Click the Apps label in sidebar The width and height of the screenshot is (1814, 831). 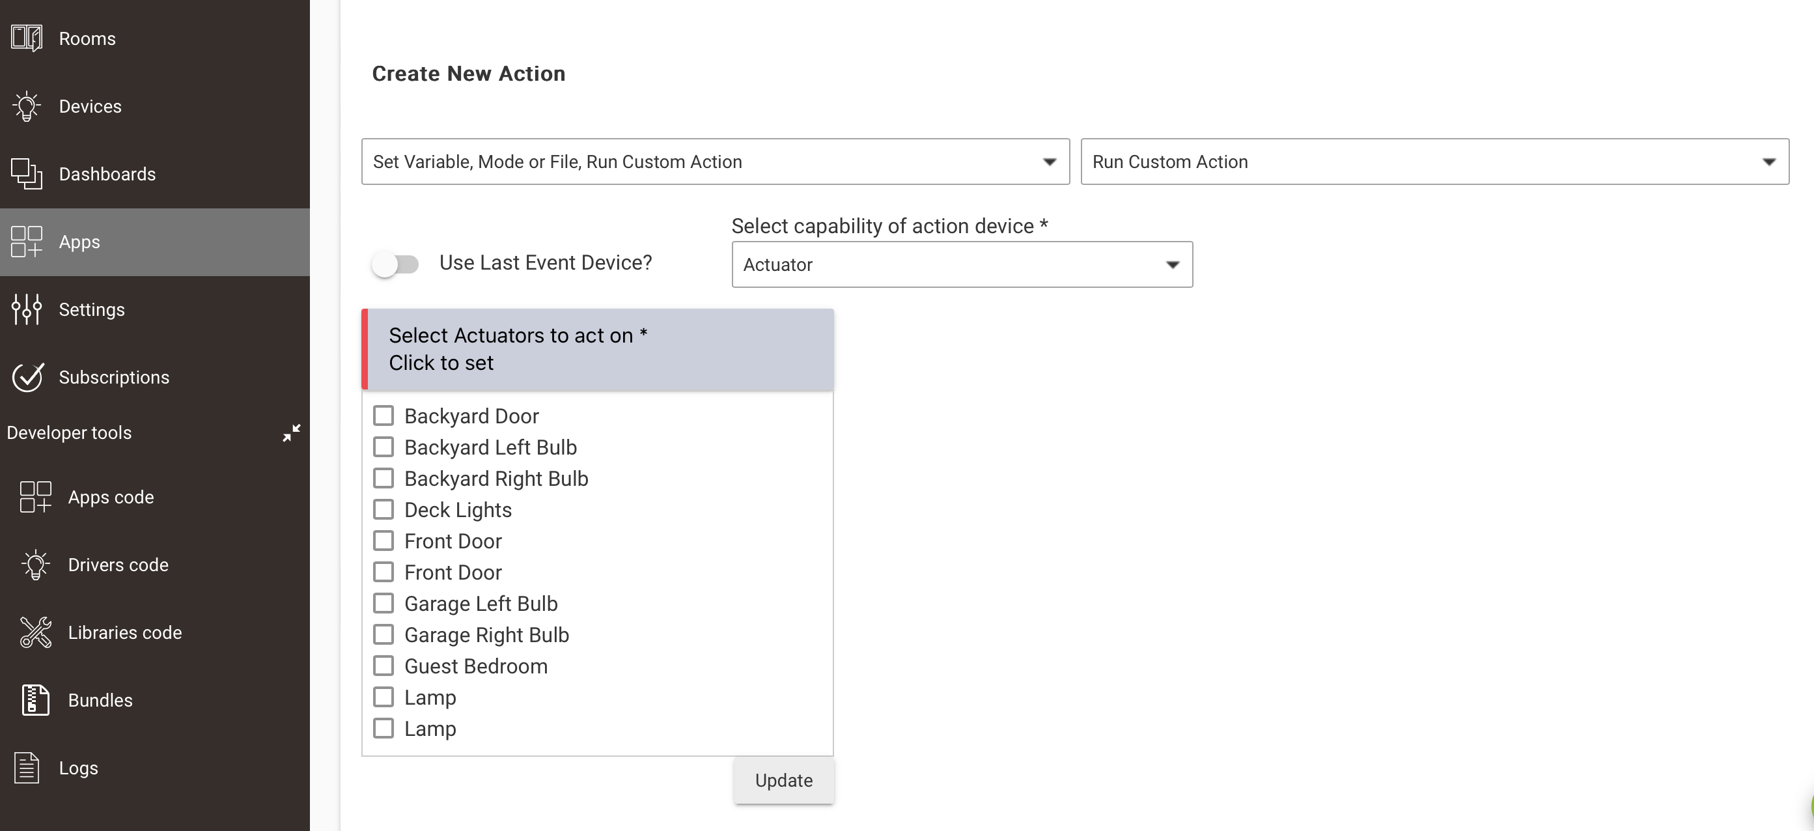click(79, 242)
